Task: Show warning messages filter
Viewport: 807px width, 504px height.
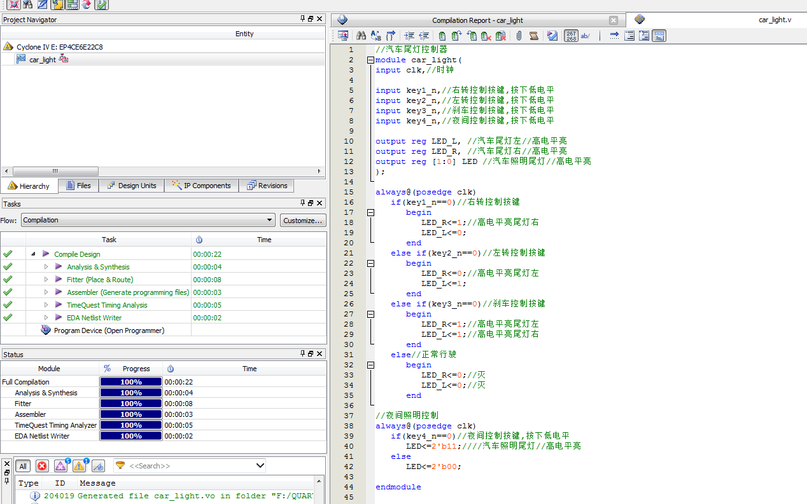Action: pyautogui.click(x=80, y=466)
